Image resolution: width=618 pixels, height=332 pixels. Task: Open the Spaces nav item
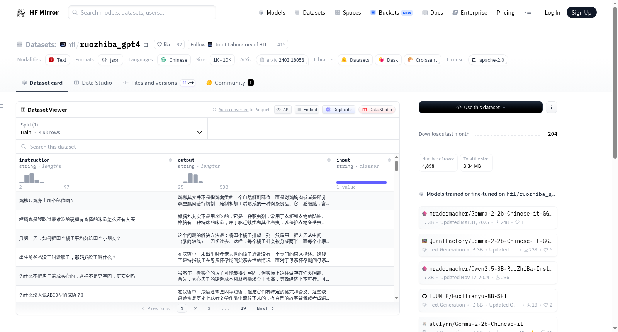348,12
